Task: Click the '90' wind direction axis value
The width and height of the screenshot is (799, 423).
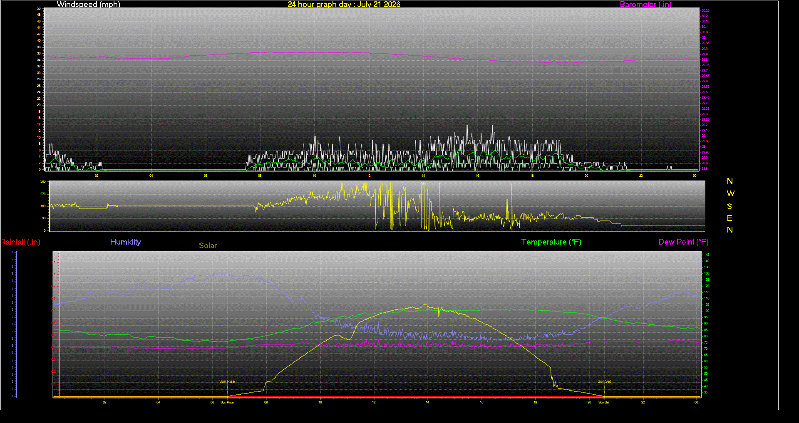Action: pyautogui.click(x=44, y=218)
